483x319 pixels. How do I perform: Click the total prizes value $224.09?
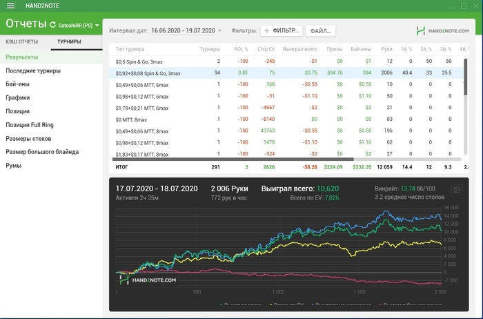pyautogui.click(x=333, y=167)
